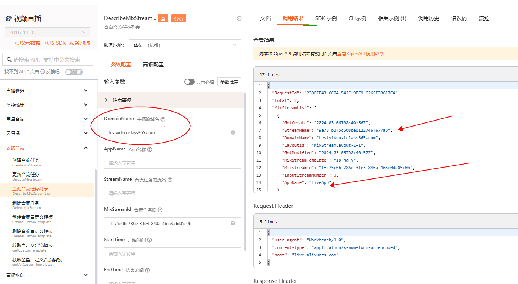Toggle the 详细 switch under API search
The width and height of the screenshot is (518, 284).
tap(74, 72)
